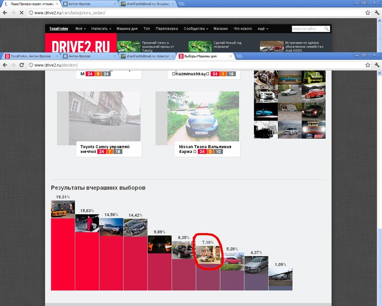Screen dimensions: 382x306
Task: Click the green truck sidebar thumbnail
Action: coord(314,77)
